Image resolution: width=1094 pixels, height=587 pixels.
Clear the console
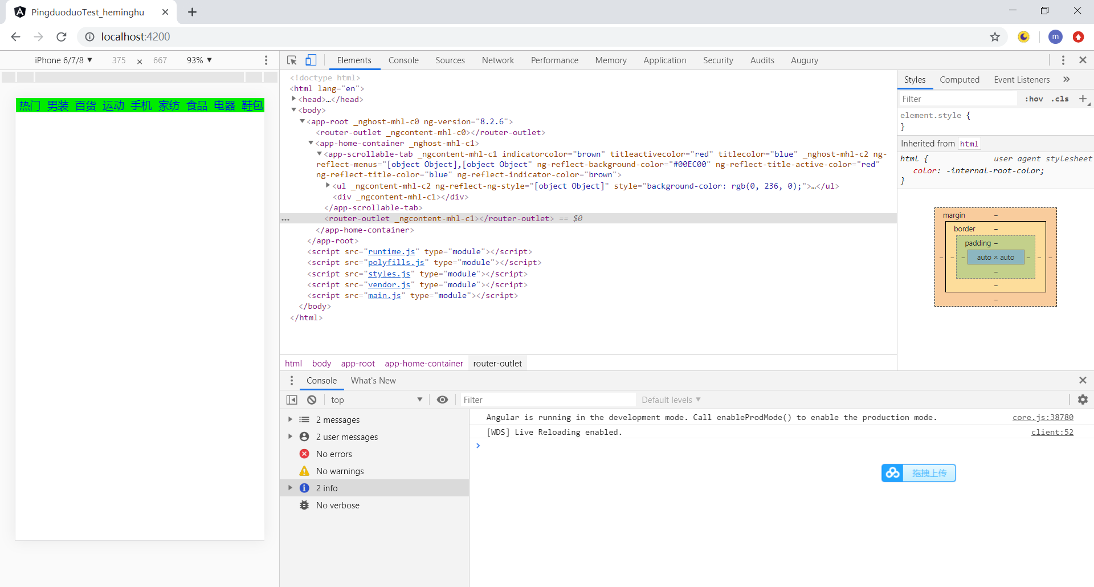(x=312, y=400)
